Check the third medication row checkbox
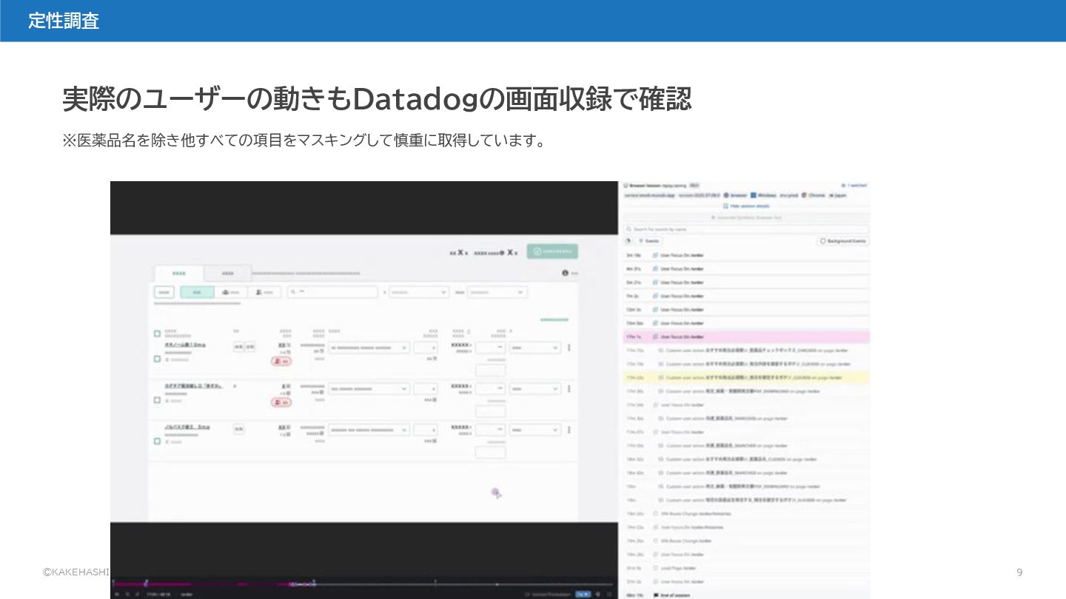The height and width of the screenshot is (599, 1066). point(157,441)
